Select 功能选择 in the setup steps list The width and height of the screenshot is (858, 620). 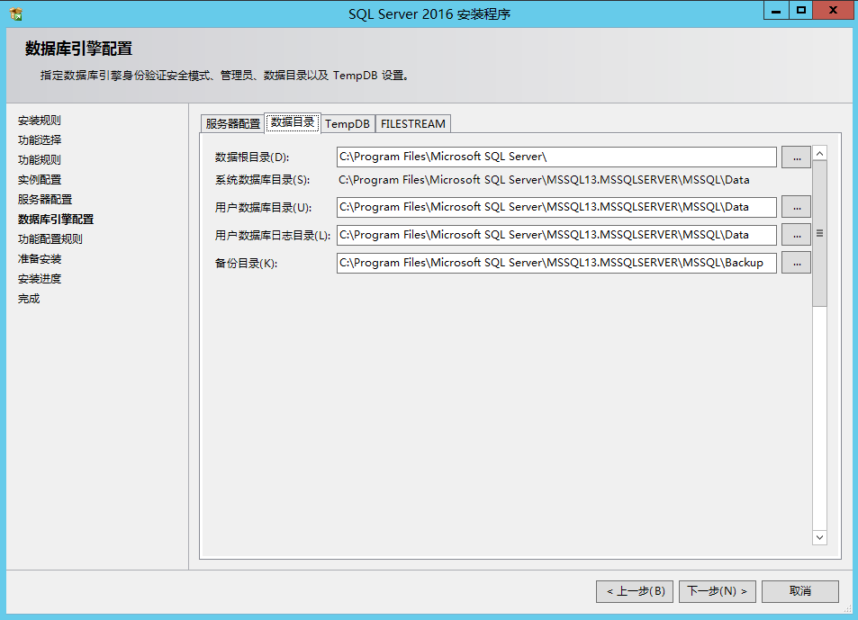coord(40,140)
